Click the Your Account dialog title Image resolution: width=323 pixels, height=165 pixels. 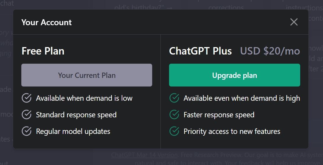pyautogui.click(x=46, y=22)
